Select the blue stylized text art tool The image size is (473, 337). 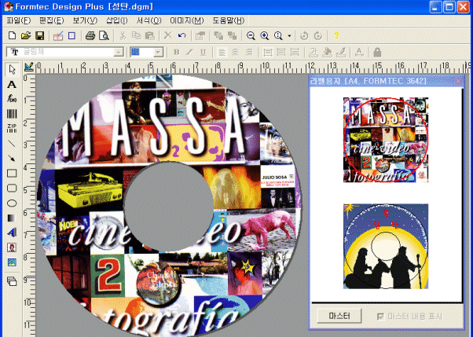[x=12, y=233]
